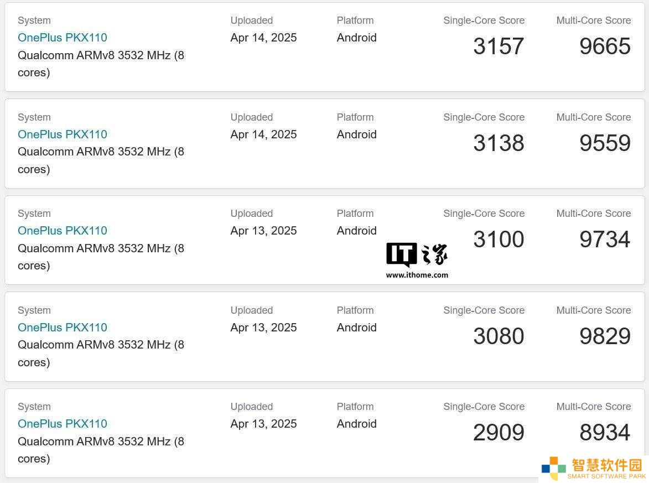Open the OnePlus PKX110 link scoring 2909
649x483 pixels.
pos(63,424)
